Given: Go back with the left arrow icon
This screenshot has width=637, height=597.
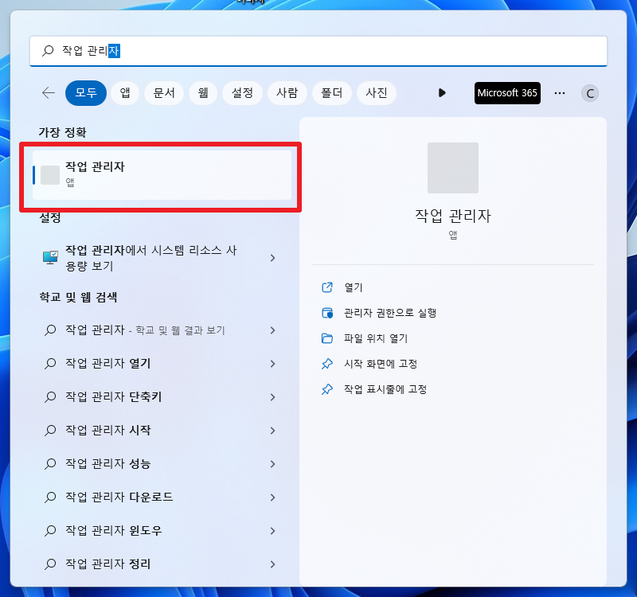Looking at the screenshot, I should 49,93.
